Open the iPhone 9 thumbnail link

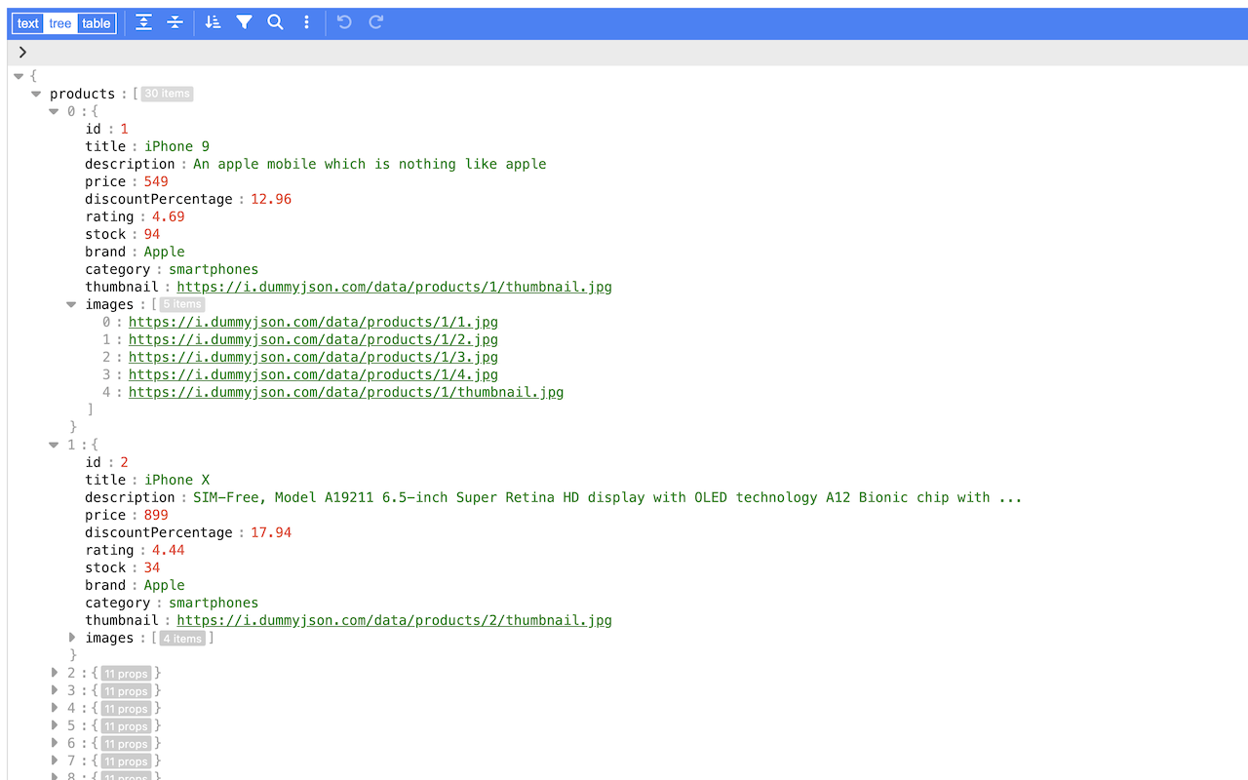tap(394, 287)
